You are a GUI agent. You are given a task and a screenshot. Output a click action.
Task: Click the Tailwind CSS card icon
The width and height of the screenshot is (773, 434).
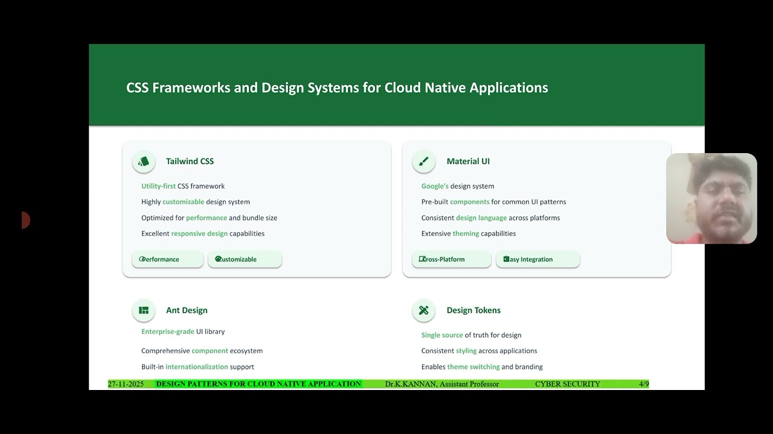[144, 162]
